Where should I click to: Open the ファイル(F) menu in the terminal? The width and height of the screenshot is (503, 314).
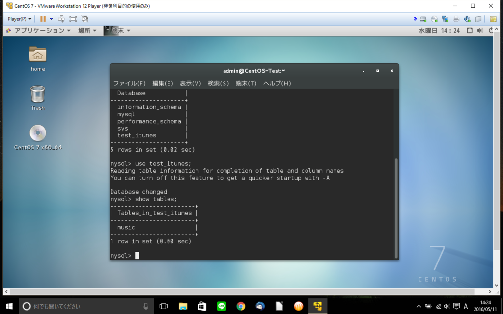[129, 83]
